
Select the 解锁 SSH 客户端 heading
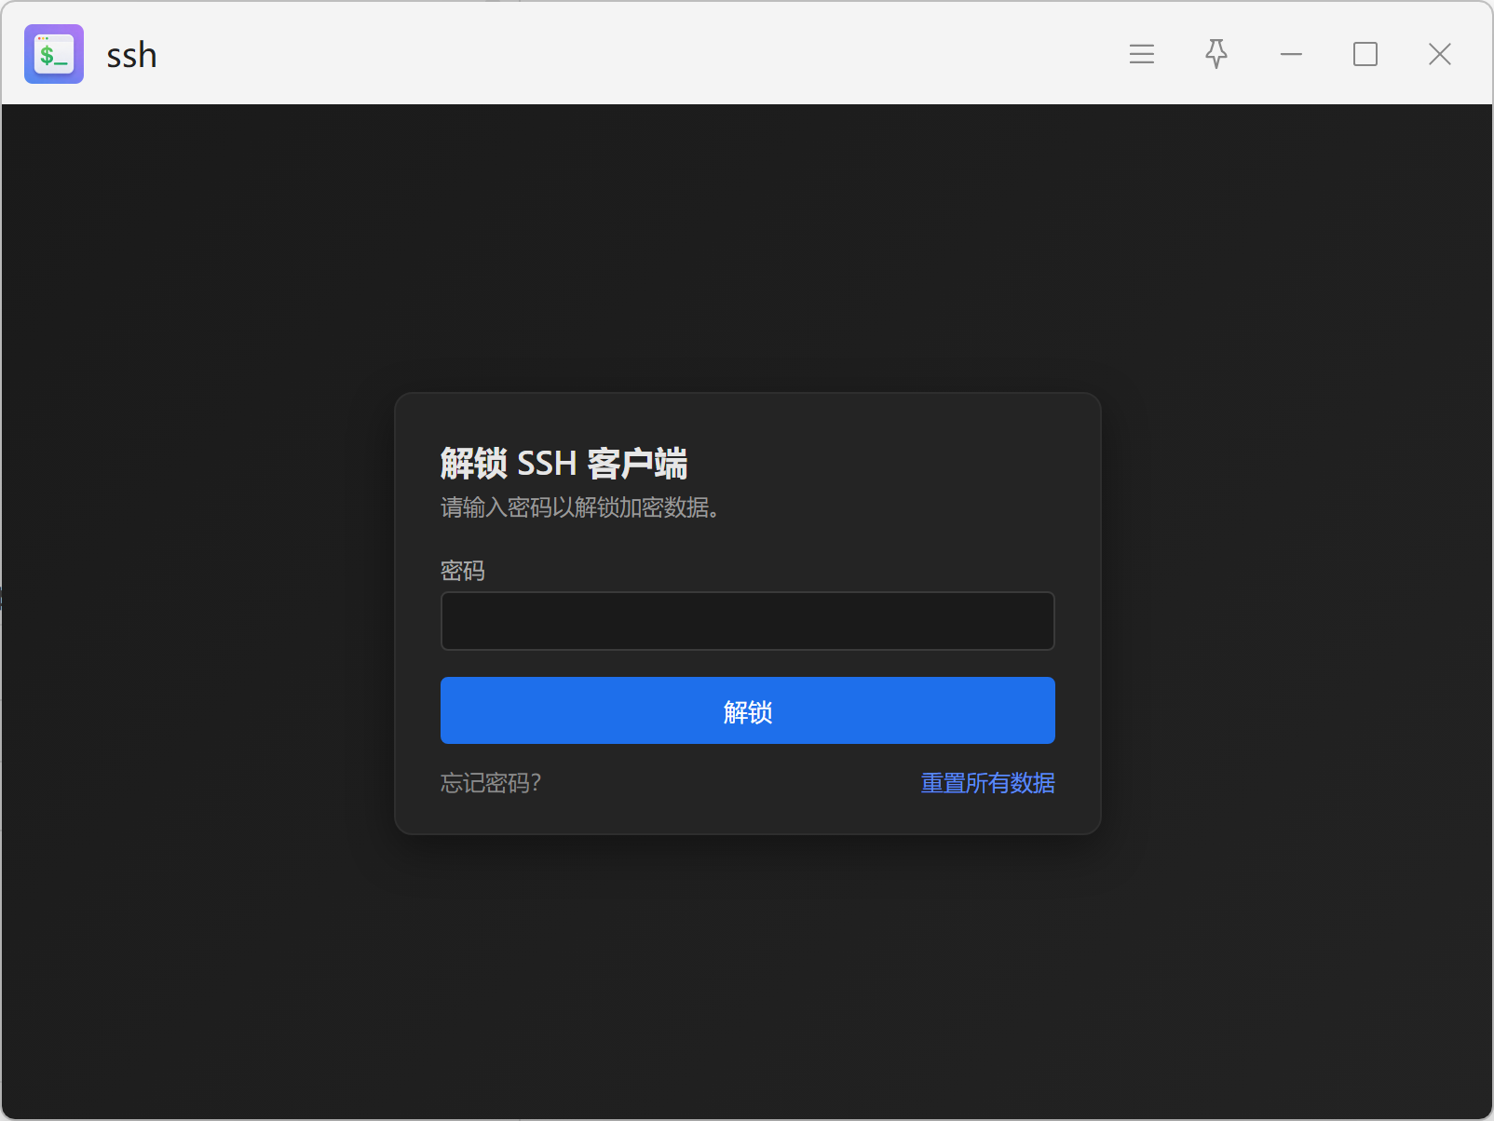coord(564,463)
